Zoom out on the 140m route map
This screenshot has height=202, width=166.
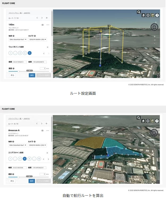point(155,43)
